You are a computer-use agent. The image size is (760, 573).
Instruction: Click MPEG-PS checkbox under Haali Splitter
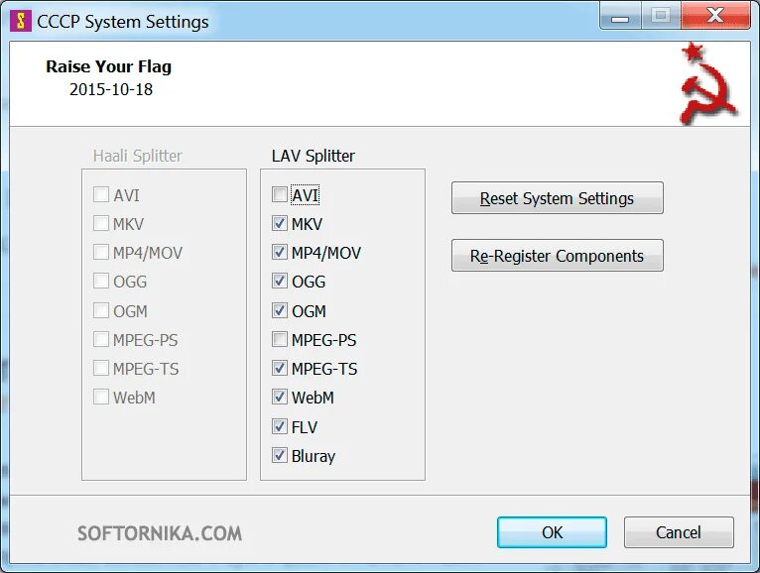tap(101, 340)
